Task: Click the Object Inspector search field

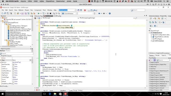Action: (17, 54)
